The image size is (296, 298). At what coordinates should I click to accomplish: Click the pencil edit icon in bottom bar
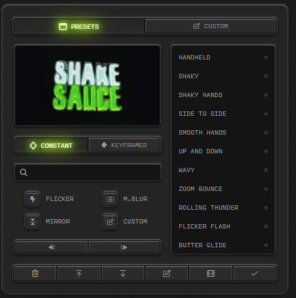[x=167, y=273]
